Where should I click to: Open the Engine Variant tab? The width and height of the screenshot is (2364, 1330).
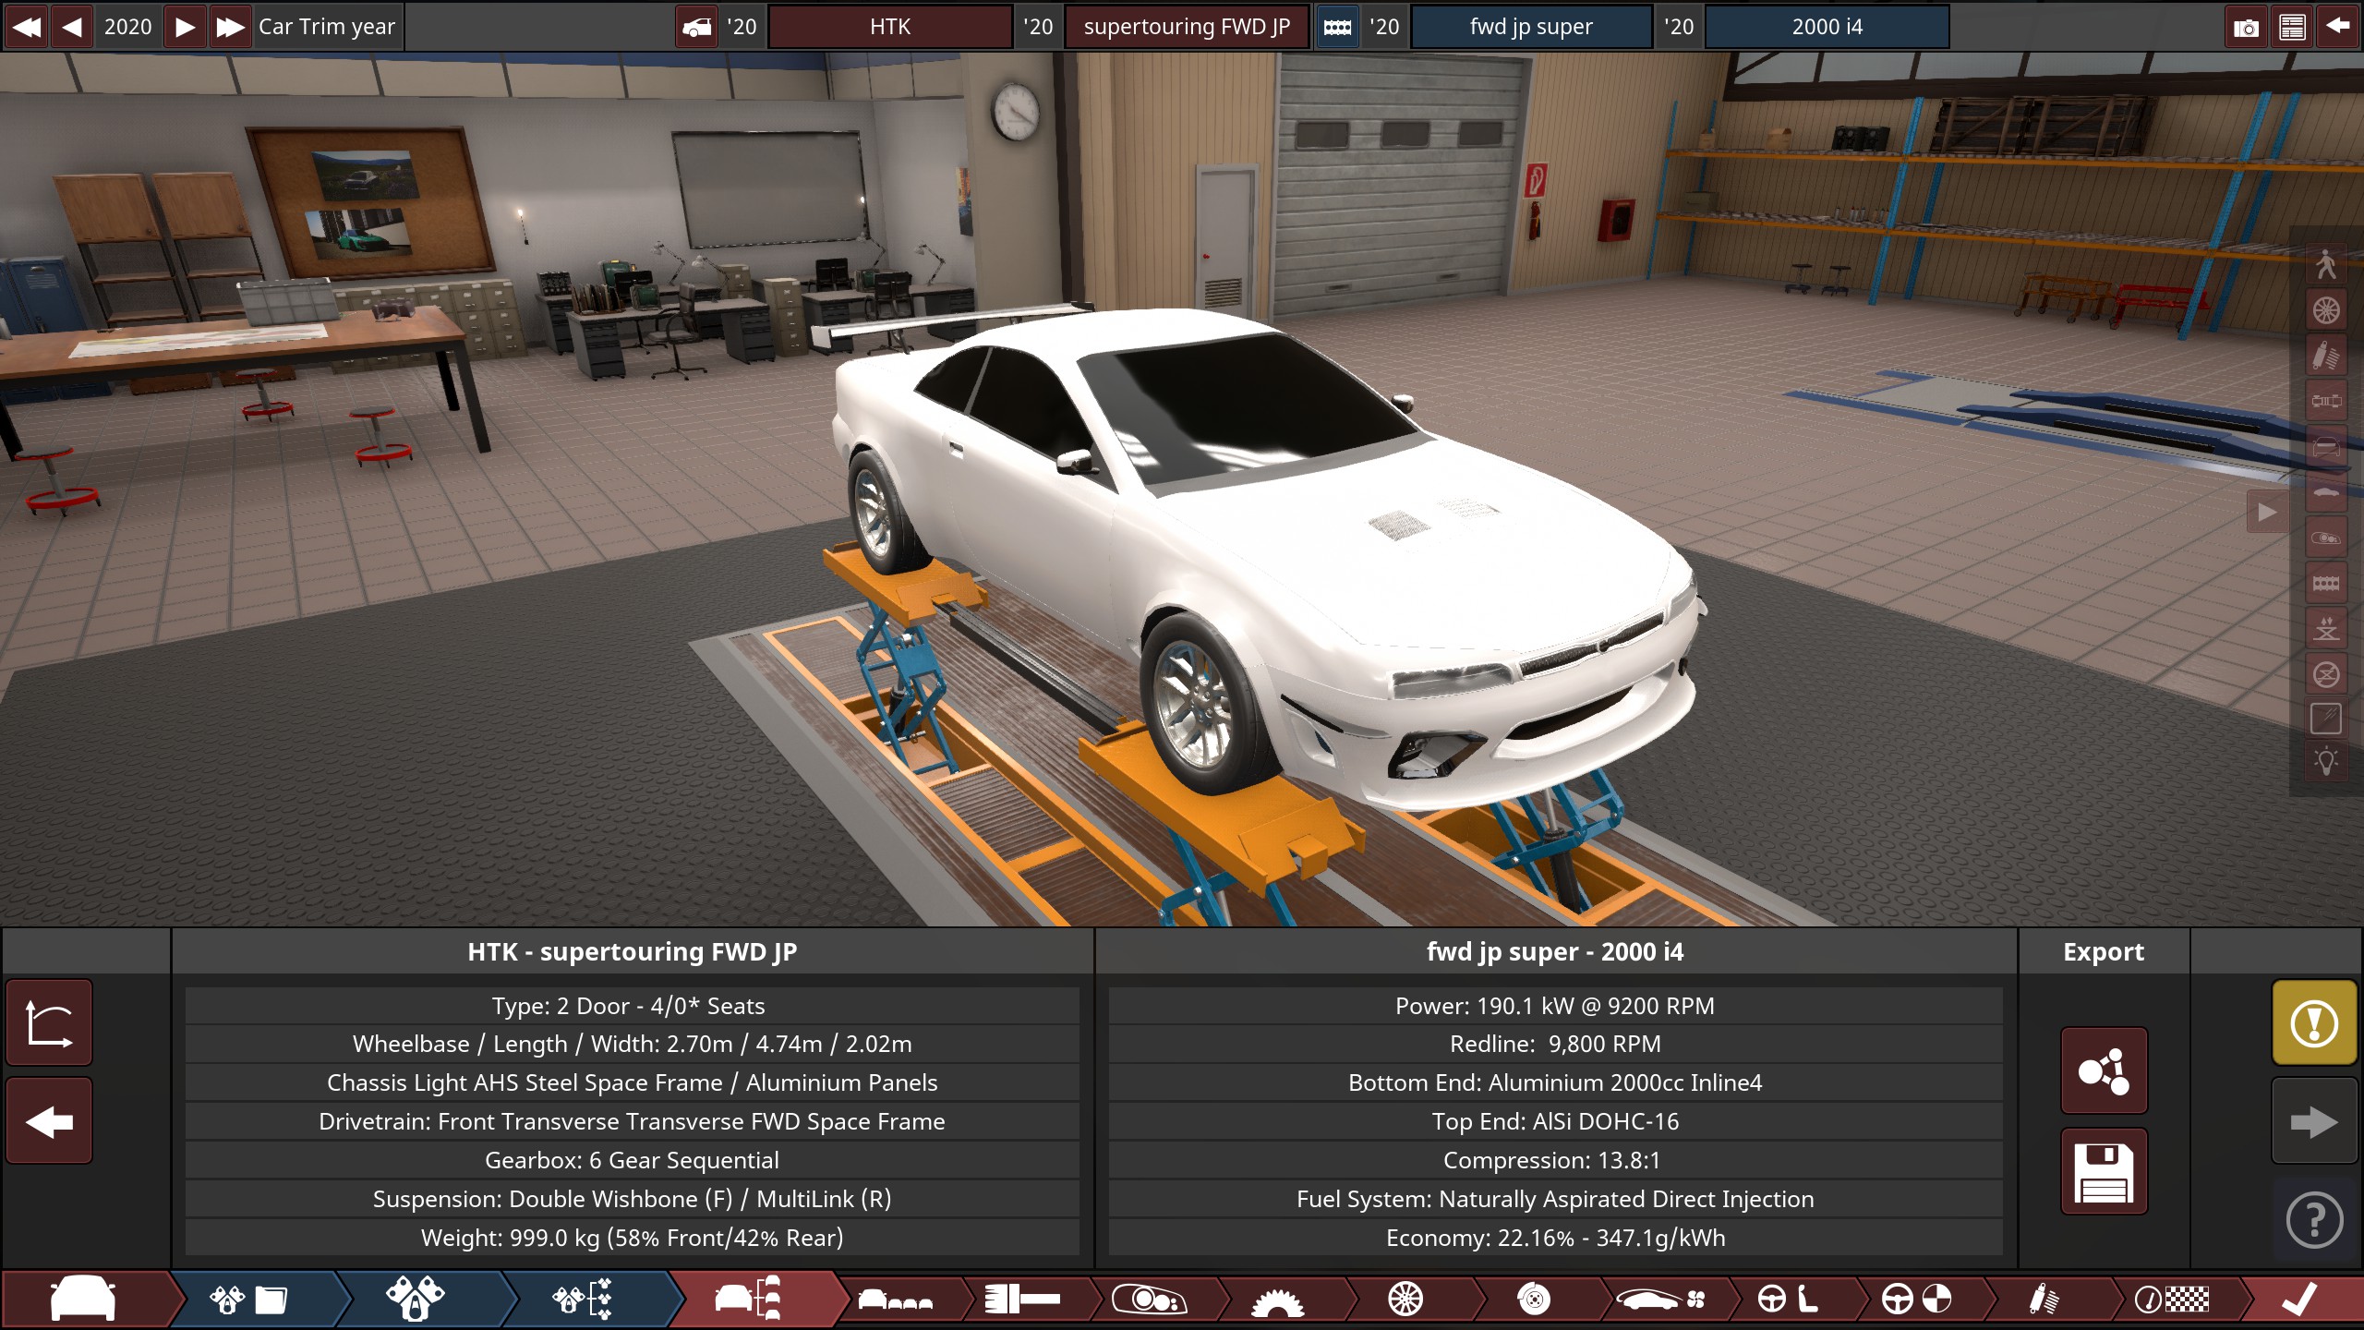point(416,1300)
